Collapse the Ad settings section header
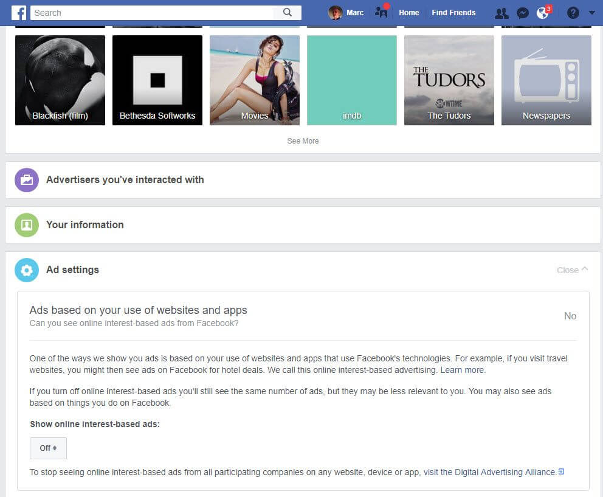The height and width of the screenshot is (497, 603). coord(303,270)
